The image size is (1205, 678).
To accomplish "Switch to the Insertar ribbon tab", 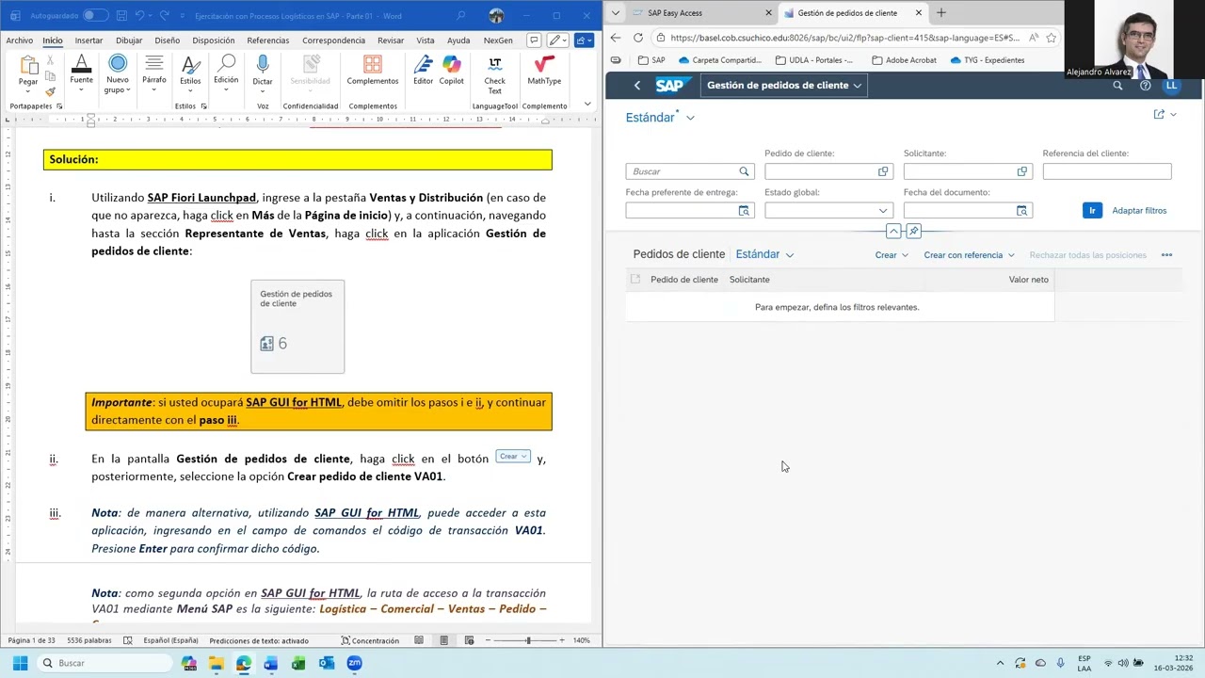I will point(88,40).
